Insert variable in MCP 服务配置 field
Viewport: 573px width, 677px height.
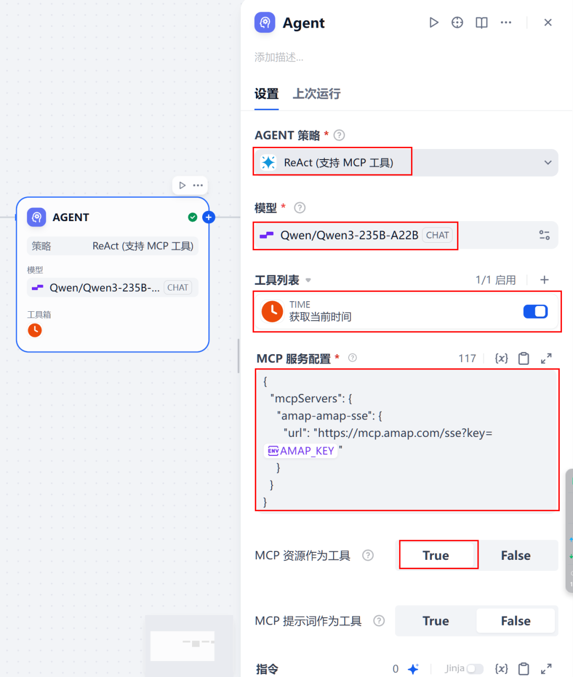click(x=501, y=358)
